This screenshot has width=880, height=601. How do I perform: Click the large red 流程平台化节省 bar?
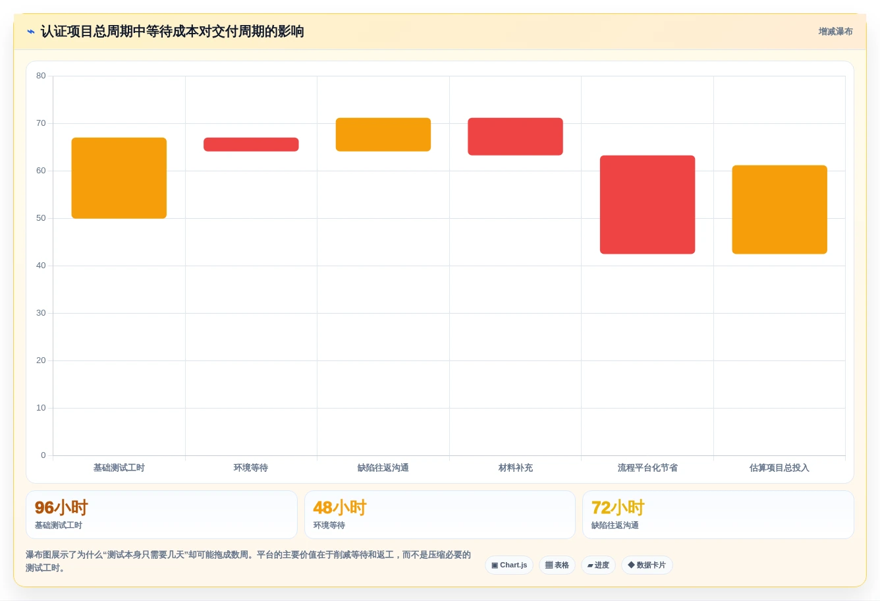[x=647, y=204]
